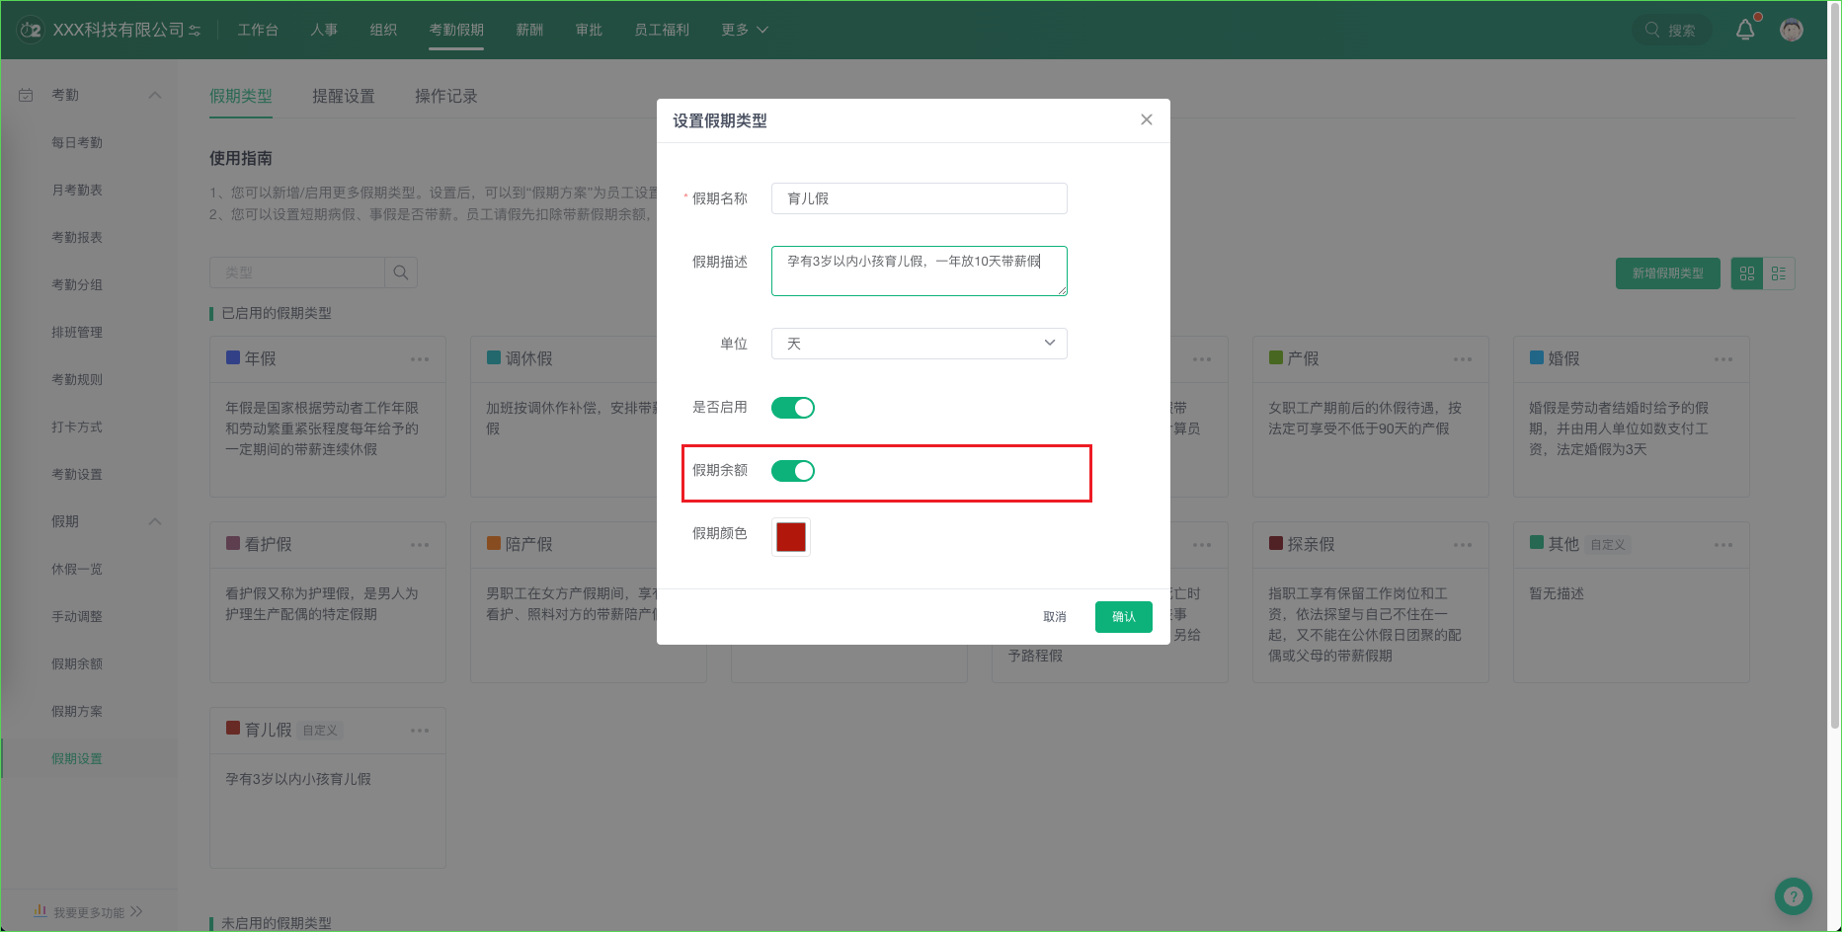Select 假期设置 in sidebar
Image resolution: width=1842 pixels, height=932 pixels.
pos(77,758)
